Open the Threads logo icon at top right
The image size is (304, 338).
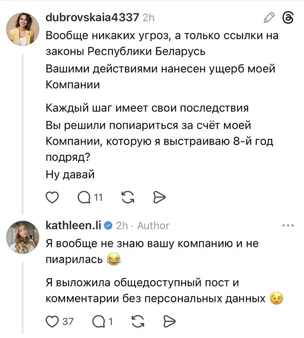(288, 17)
